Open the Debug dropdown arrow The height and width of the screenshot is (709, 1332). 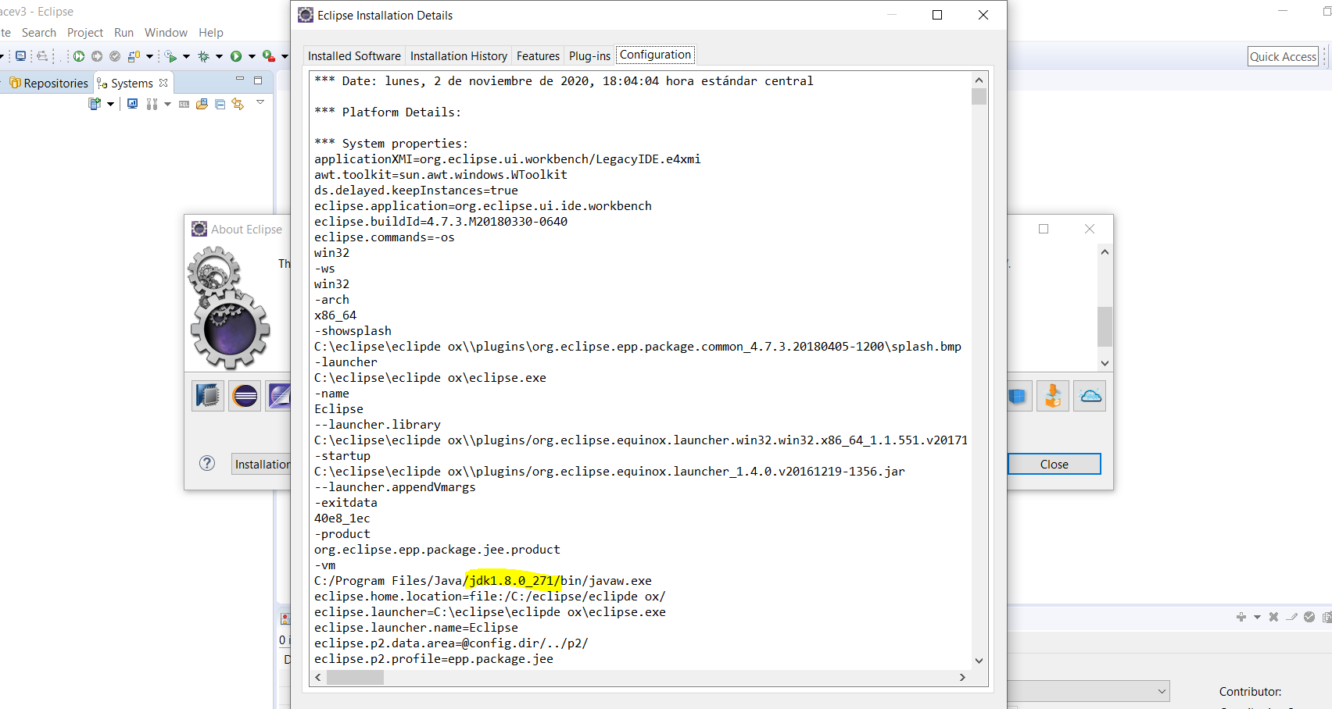click(219, 56)
